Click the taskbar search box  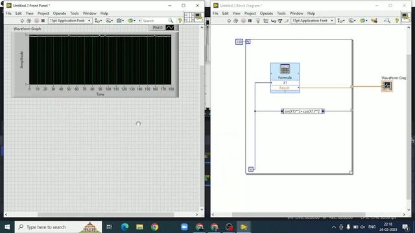[x=58, y=227]
